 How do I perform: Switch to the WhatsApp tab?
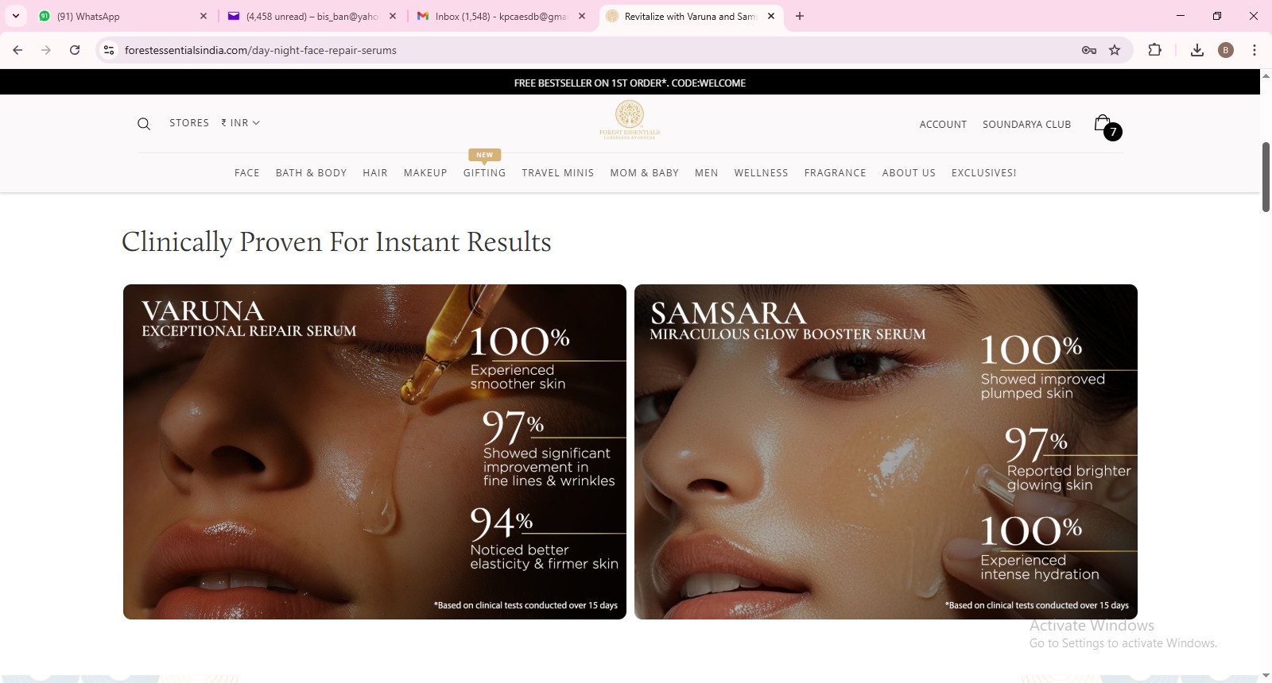coord(119,16)
